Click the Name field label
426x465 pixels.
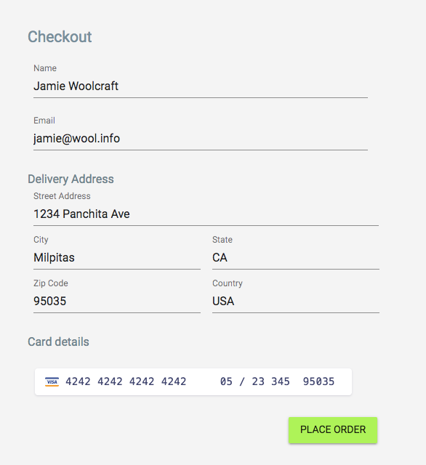(x=45, y=68)
